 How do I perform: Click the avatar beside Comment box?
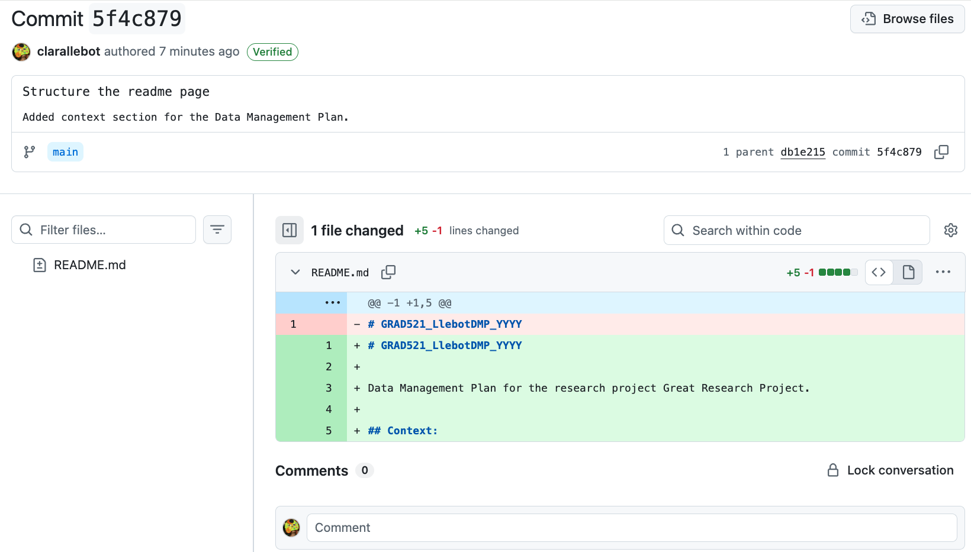pos(291,528)
